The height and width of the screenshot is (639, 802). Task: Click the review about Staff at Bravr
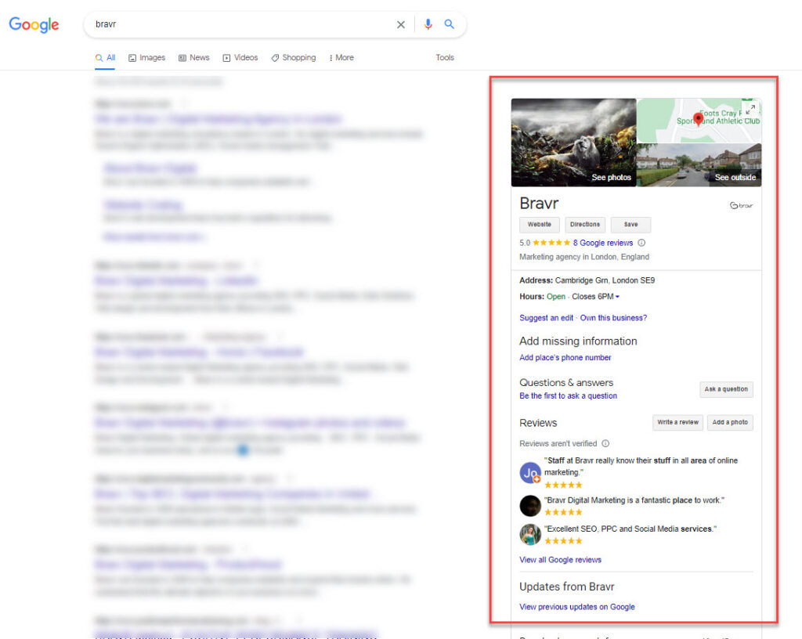pyautogui.click(x=641, y=466)
